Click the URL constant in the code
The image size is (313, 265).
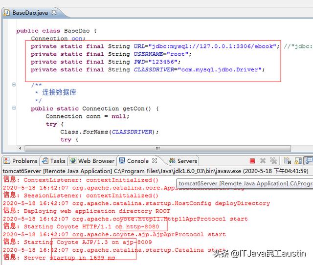(139, 46)
